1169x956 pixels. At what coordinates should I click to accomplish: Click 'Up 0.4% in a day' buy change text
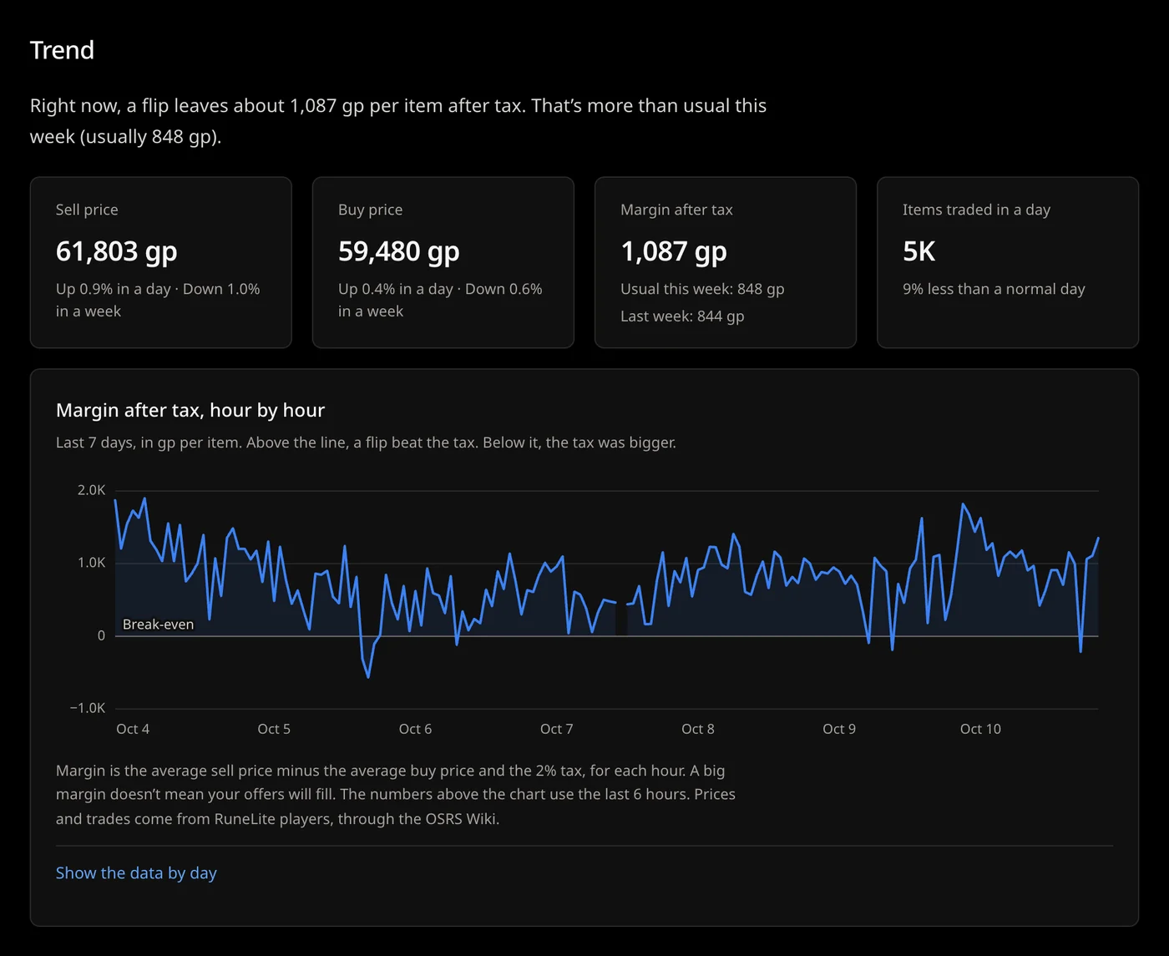click(395, 289)
